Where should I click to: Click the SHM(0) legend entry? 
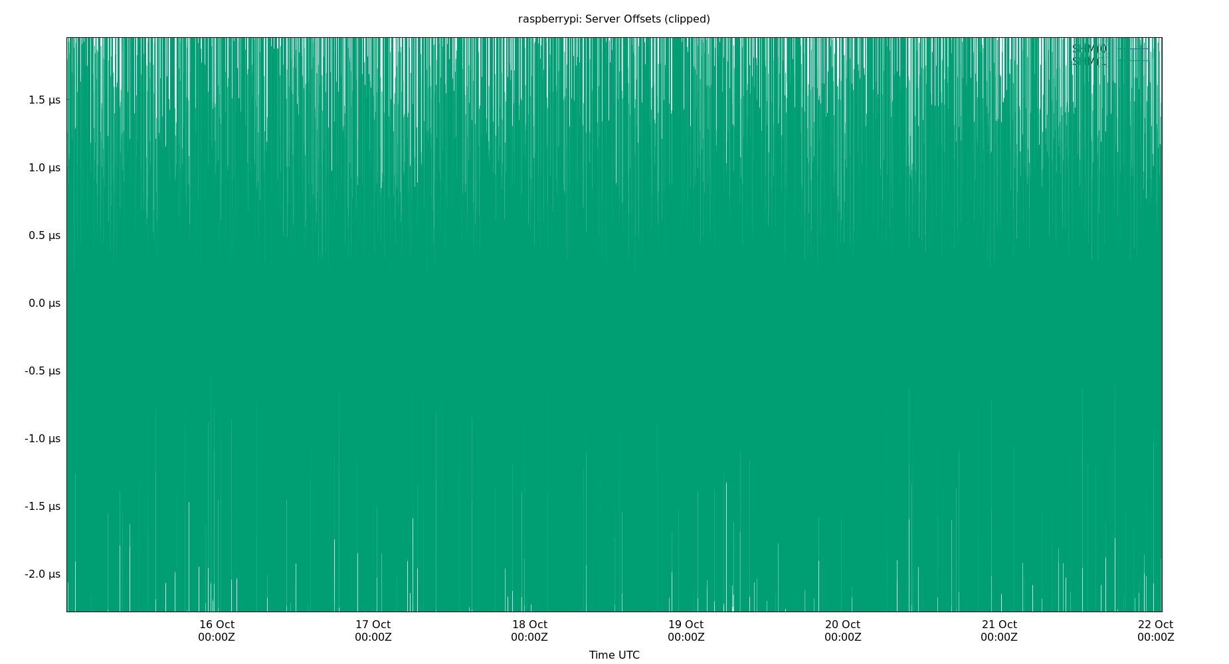[x=1089, y=49]
